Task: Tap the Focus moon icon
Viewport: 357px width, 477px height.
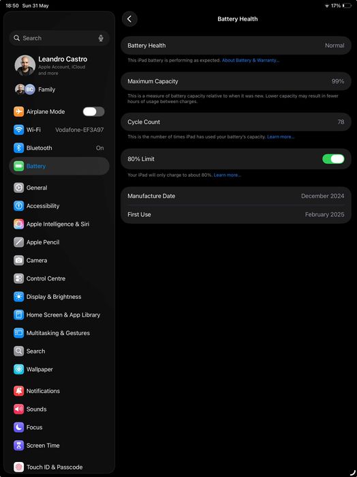Action: (x=18, y=427)
